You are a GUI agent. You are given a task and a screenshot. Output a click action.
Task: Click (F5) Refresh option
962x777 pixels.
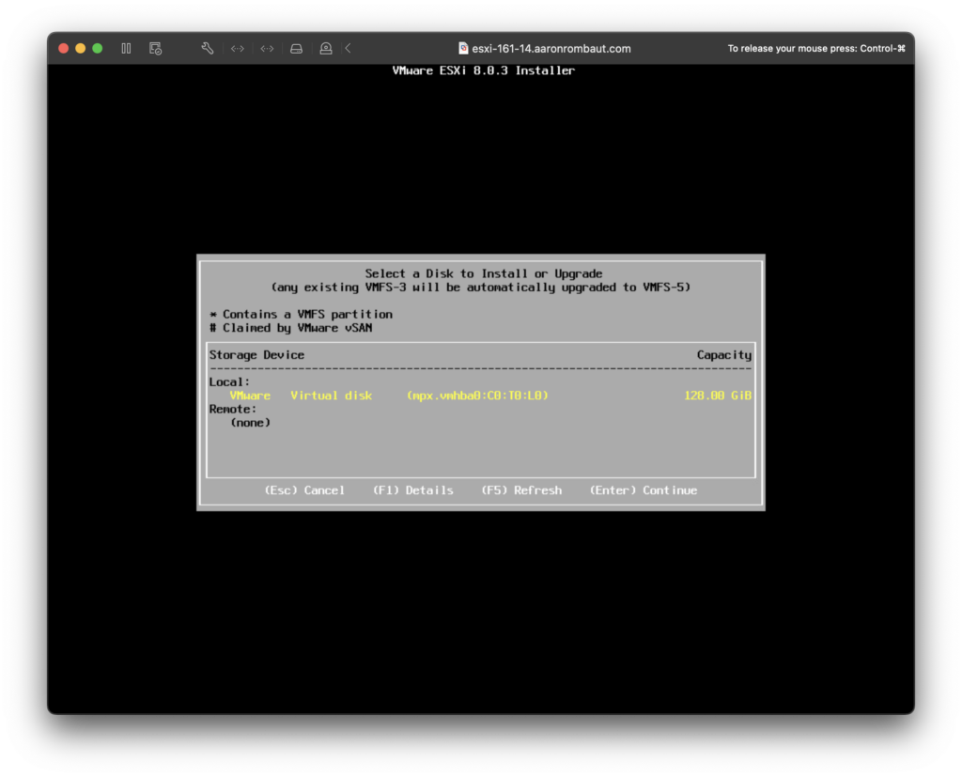pyautogui.click(x=521, y=490)
